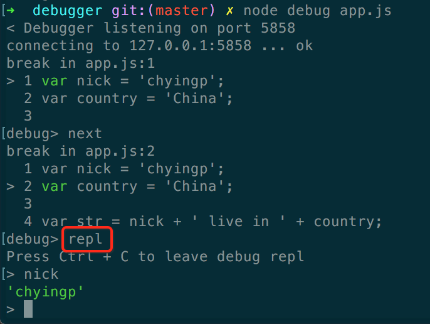Click the current-line marker on line 1
The height and width of the screenshot is (324, 430).
click(11, 82)
